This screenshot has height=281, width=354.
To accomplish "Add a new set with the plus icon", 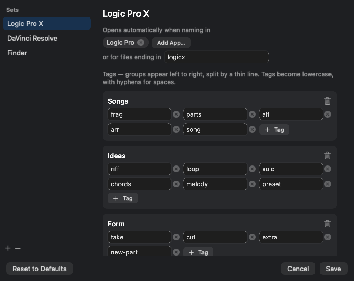I will tap(8, 248).
